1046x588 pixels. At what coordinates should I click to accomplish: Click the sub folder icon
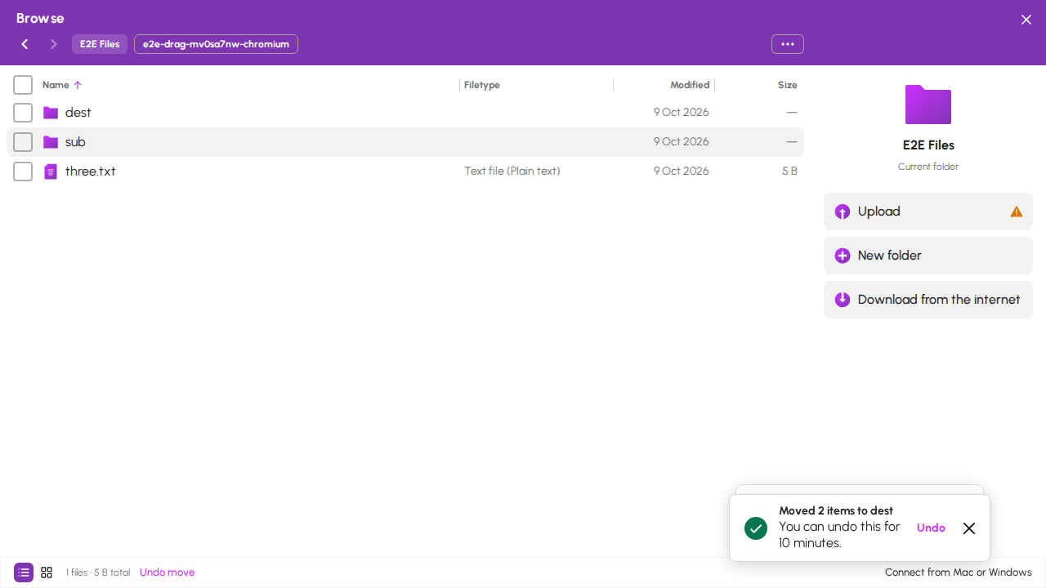(51, 142)
